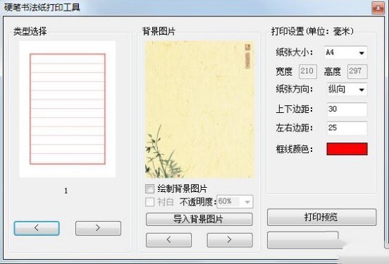Pick the red 框线颜色 swatch
This screenshot has width=389, height=264.
[347, 149]
